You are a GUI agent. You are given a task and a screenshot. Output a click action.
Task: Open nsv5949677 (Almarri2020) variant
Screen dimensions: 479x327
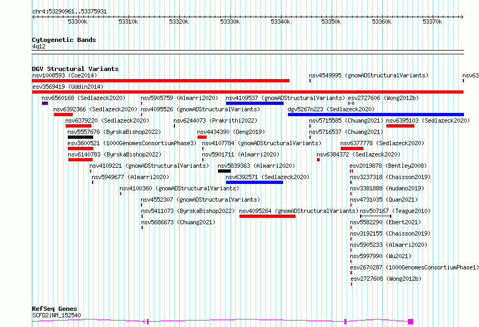coord(130,177)
